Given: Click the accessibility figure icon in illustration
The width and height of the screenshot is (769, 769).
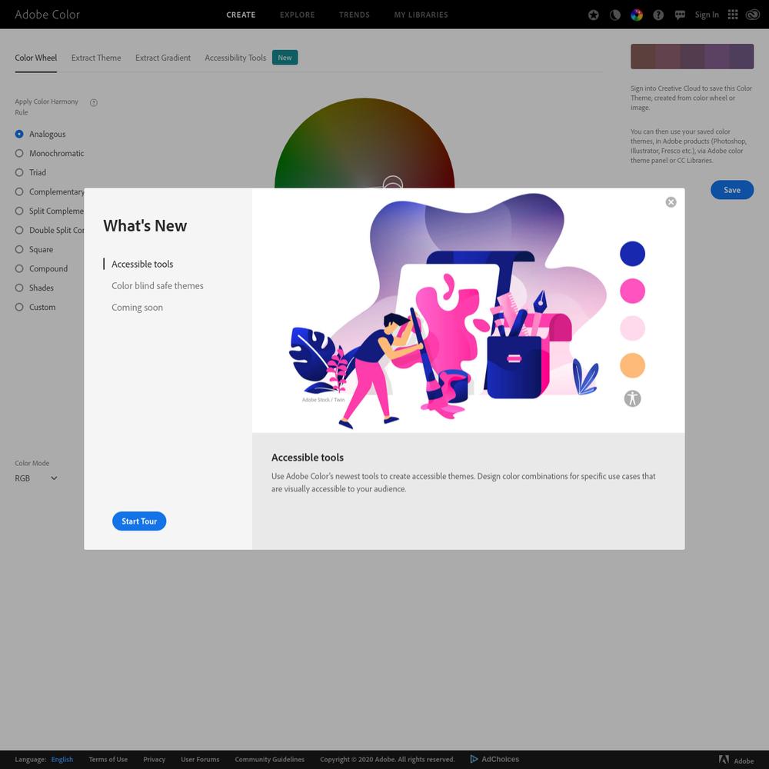Looking at the screenshot, I should (x=633, y=398).
